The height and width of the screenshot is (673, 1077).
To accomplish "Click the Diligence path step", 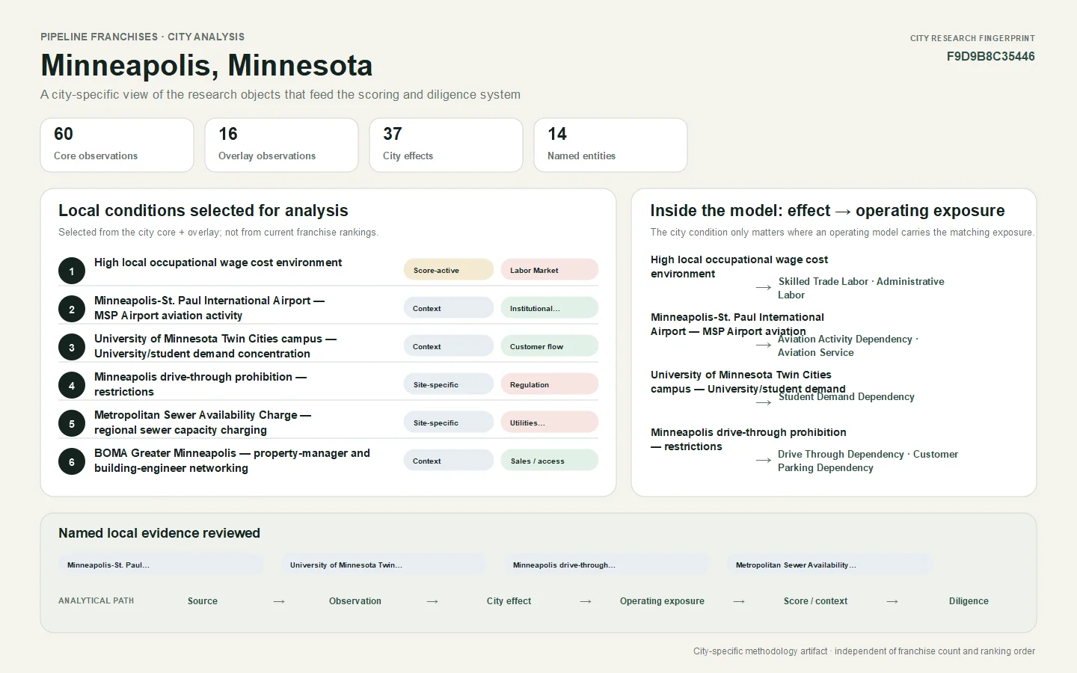I will [x=969, y=601].
